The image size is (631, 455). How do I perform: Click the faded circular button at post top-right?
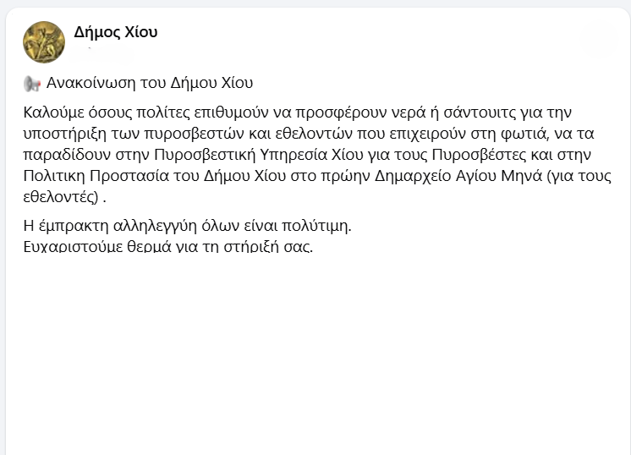coord(600,41)
